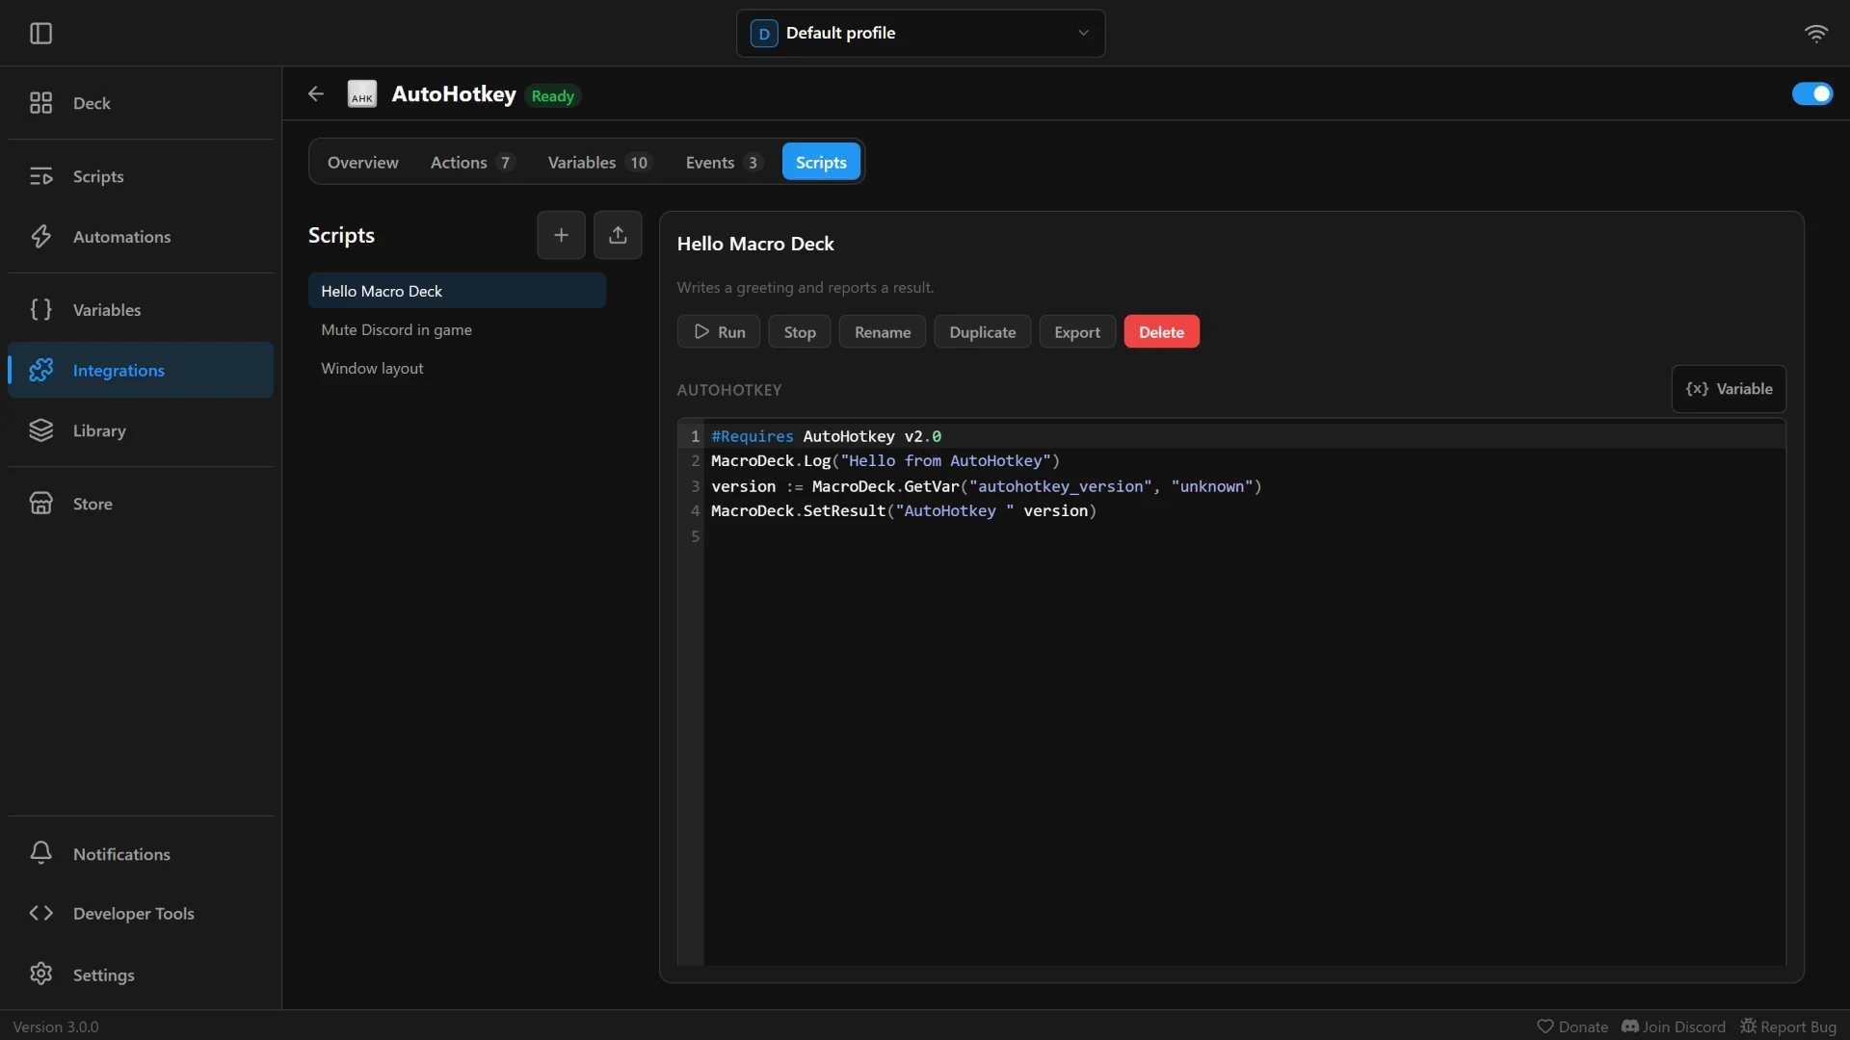
Task: Open the Variables sidebar page
Action: pyautogui.click(x=141, y=310)
